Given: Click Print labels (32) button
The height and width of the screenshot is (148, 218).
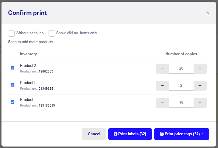Looking at the screenshot, I should point(130,134).
